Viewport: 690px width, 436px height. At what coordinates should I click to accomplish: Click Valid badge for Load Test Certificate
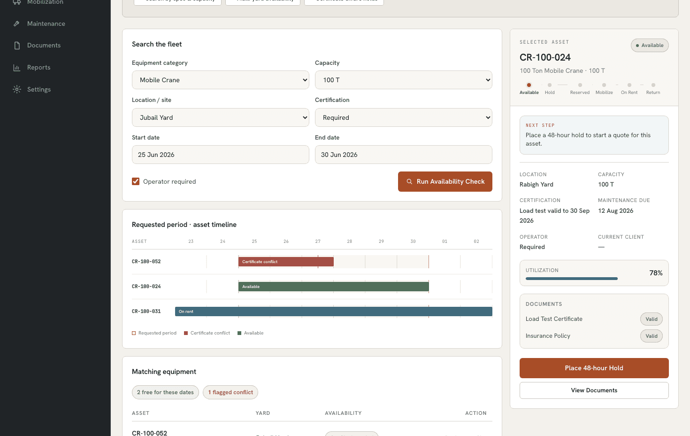[652, 319]
